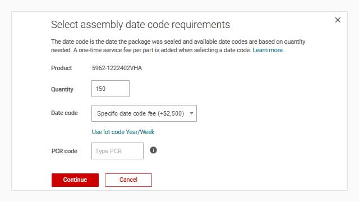Click the Date code field label
359x202 pixels.
coord(65,113)
